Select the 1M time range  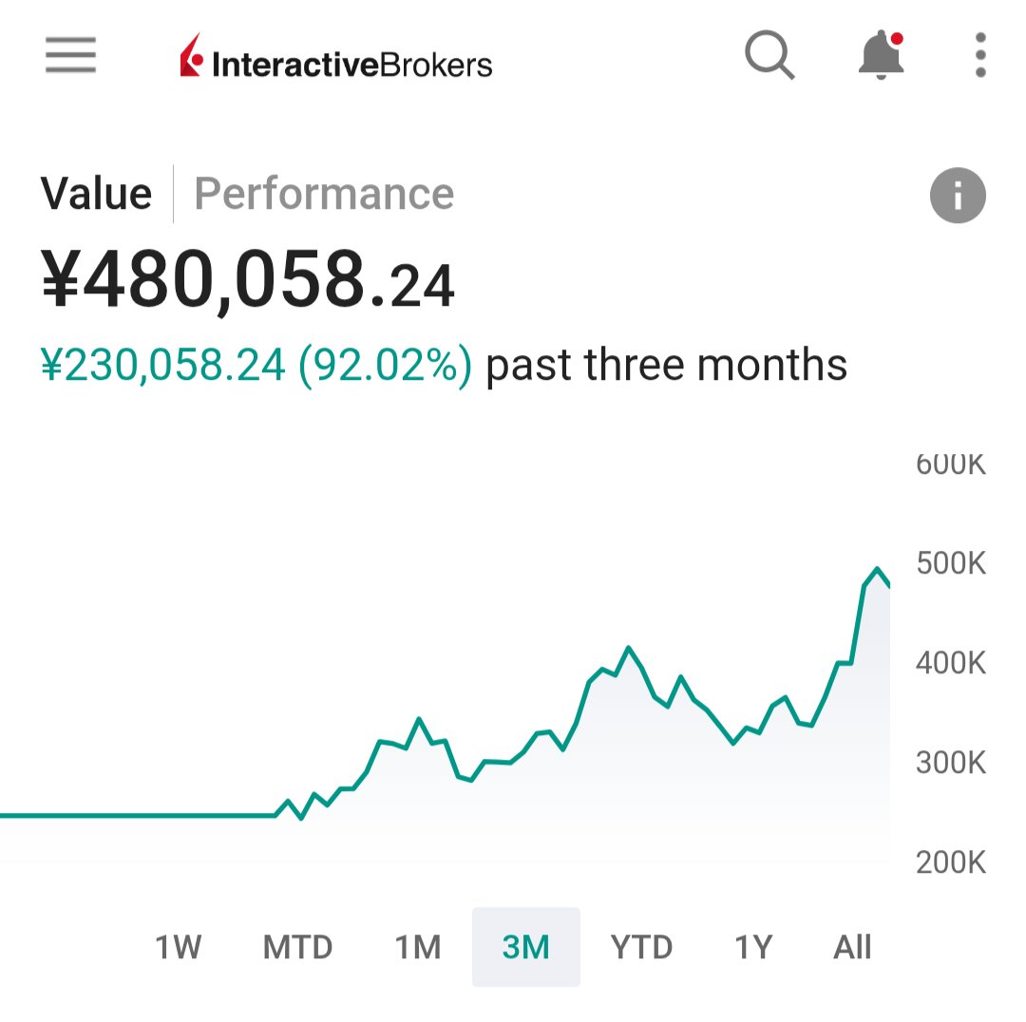click(x=418, y=947)
